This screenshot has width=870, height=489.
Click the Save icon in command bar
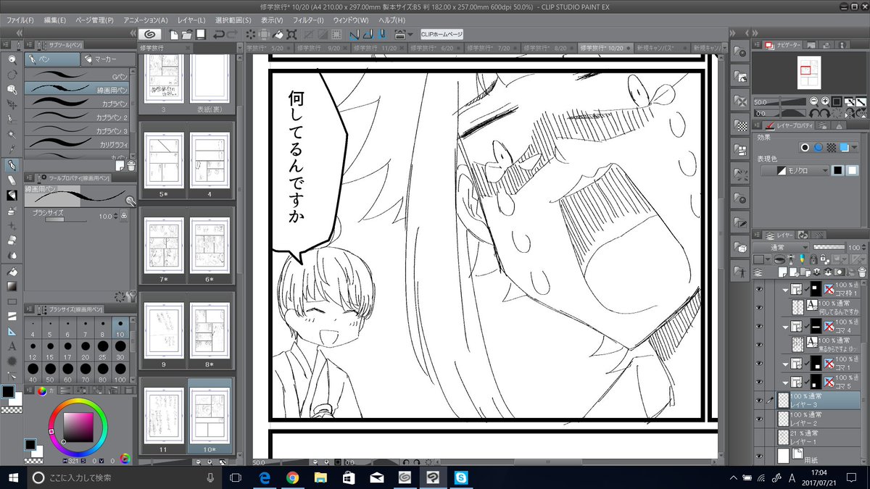pos(201,34)
